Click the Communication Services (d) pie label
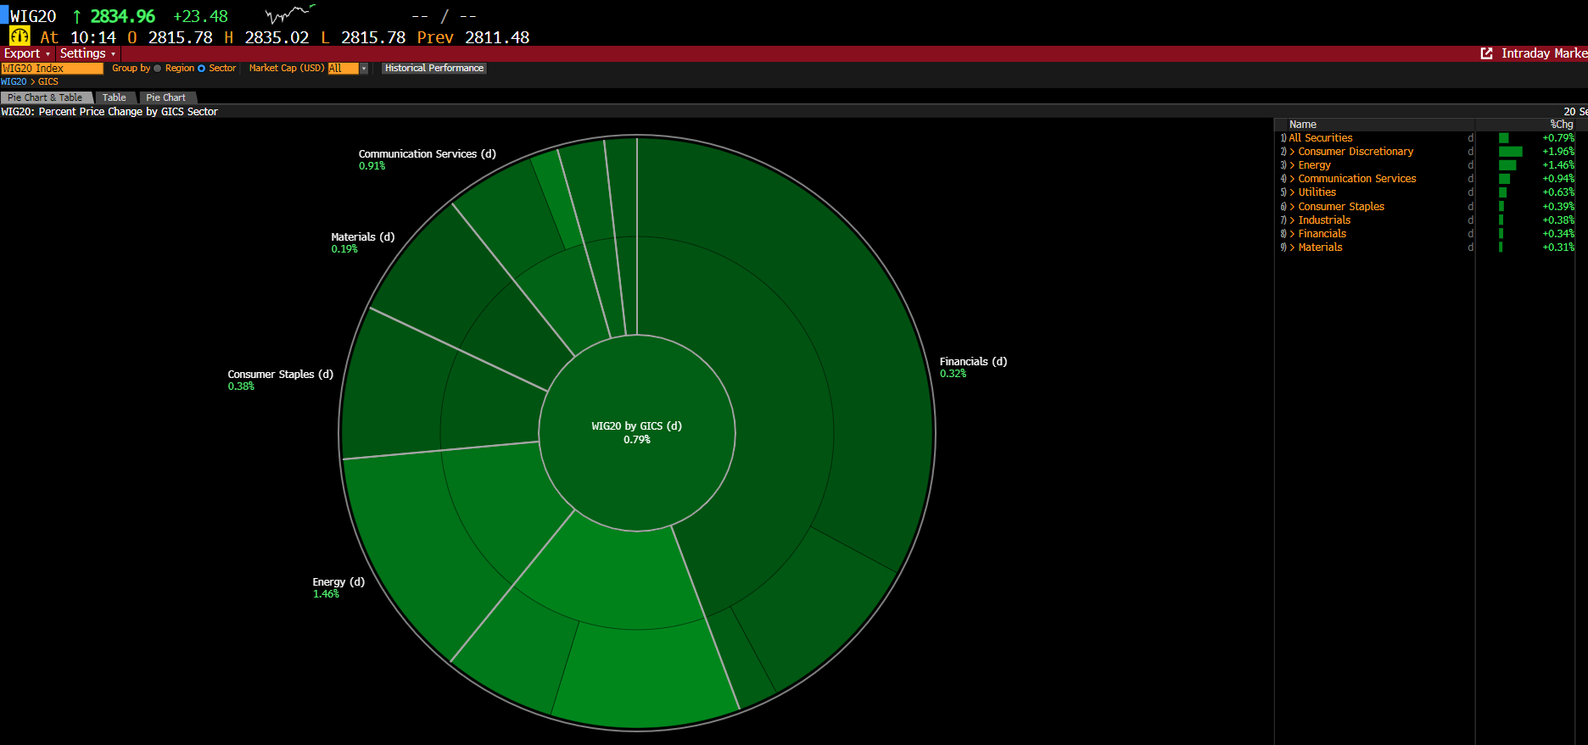Viewport: 1588px width, 745px height. [x=428, y=154]
